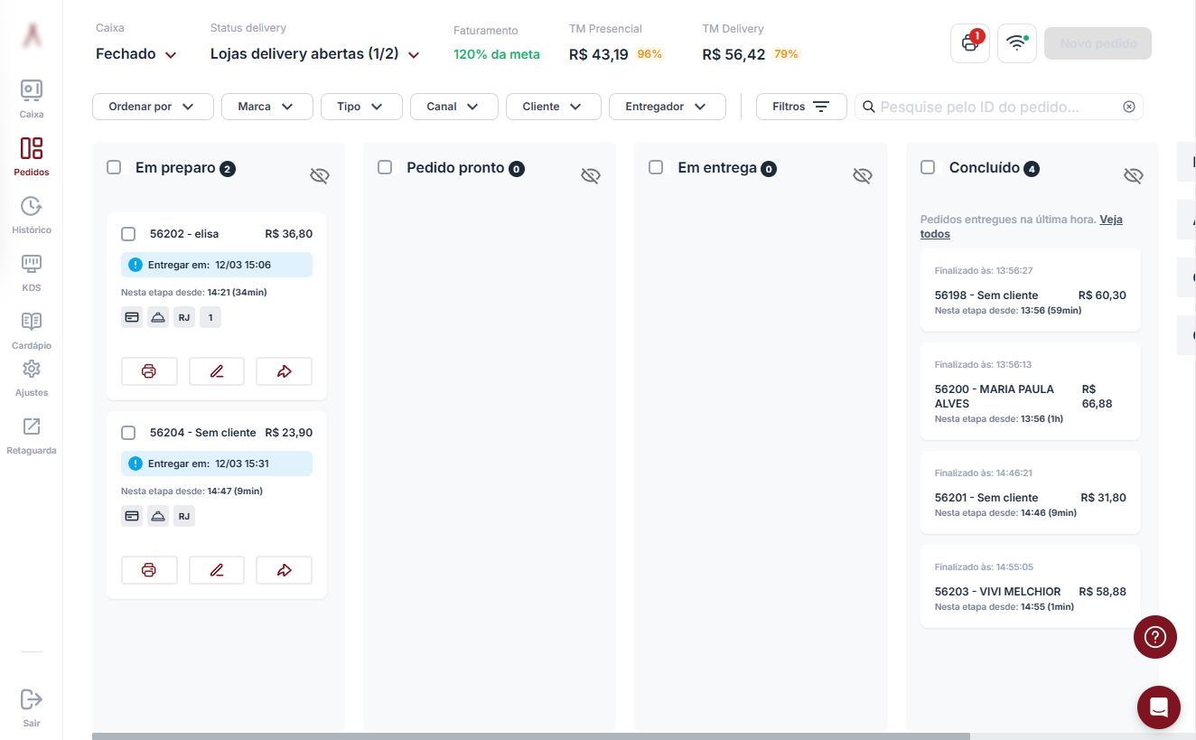Viewport: 1196px width, 740px height.
Task: Advance order 56202 with the forward arrow
Action: (284, 371)
